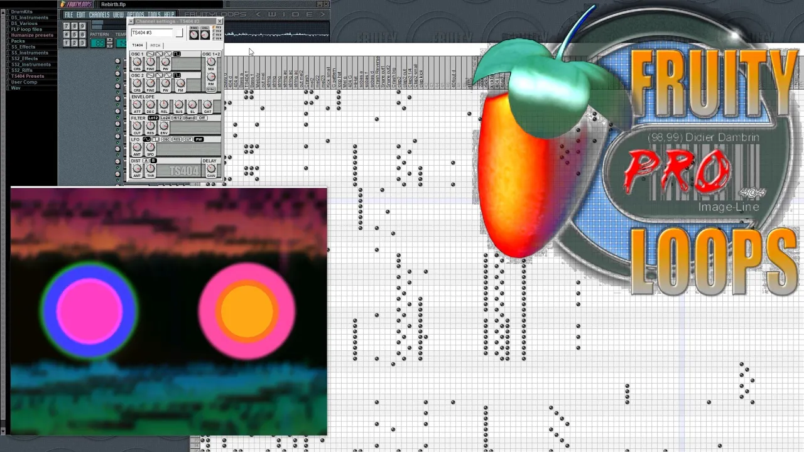Screen dimensions: 804x452
Task: Click the LFO SPD knob
Action: pyautogui.click(x=151, y=147)
